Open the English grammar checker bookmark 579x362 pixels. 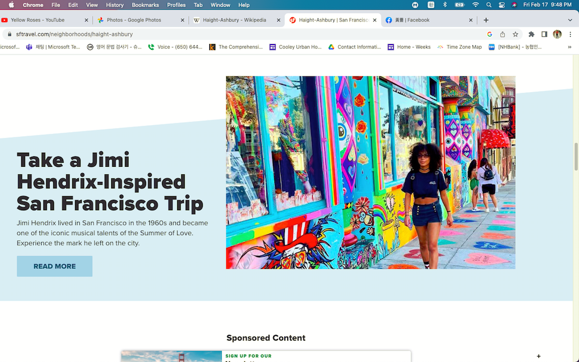(114, 47)
